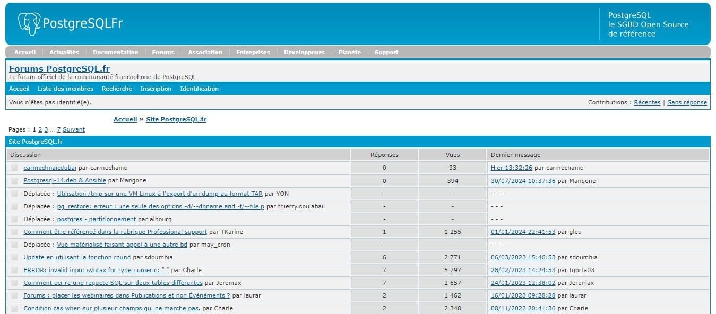This screenshot has height=314, width=716.
Task: Click Site PostgreSQL.fr breadcrumb link
Action: (x=176, y=119)
